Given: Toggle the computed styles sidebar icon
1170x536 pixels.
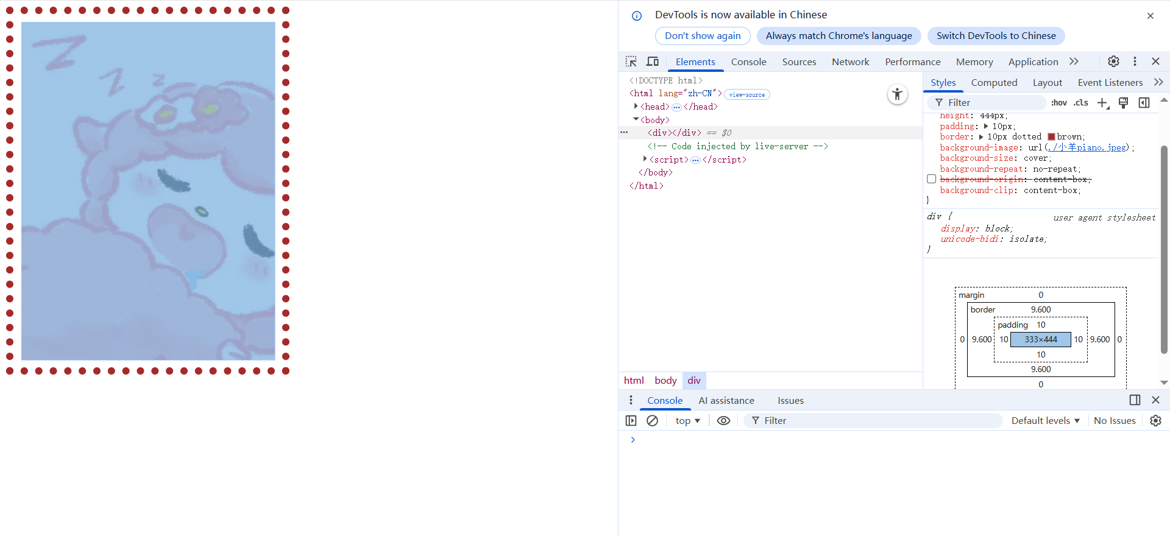Looking at the screenshot, I should click(x=1144, y=102).
